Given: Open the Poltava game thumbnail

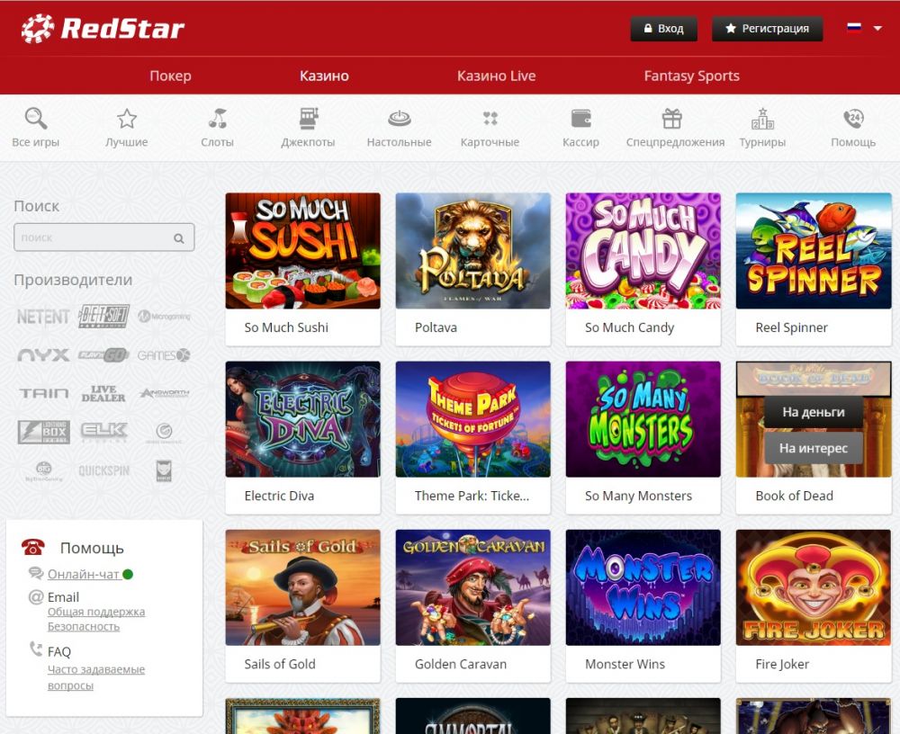Looking at the screenshot, I should click(x=473, y=251).
